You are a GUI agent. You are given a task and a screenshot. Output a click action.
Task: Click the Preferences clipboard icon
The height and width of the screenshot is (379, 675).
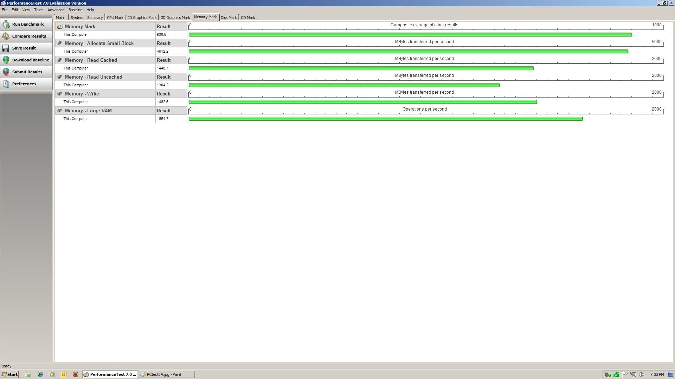(x=6, y=84)
